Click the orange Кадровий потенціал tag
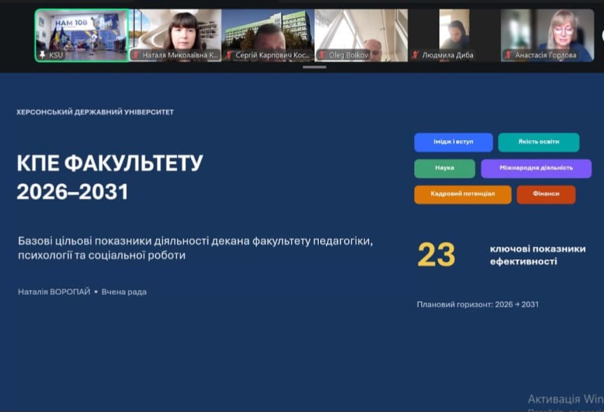Image resolution: width=604 pixels, height=412 pixels. point(462,194)
